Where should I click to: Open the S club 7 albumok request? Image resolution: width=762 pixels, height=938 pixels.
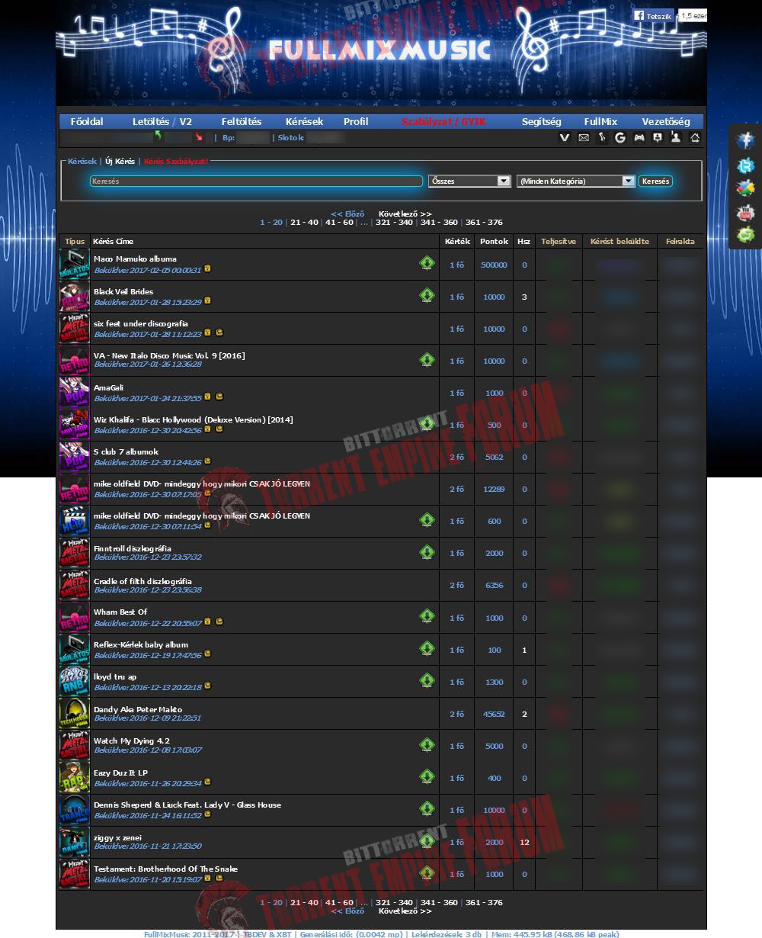pos(126,452)
